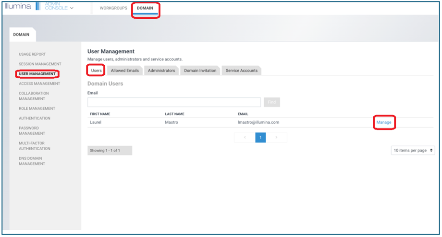Screen dimensions: 442x237
Task: Expand the 10 items per page dropdown
Action: [413, 151]
